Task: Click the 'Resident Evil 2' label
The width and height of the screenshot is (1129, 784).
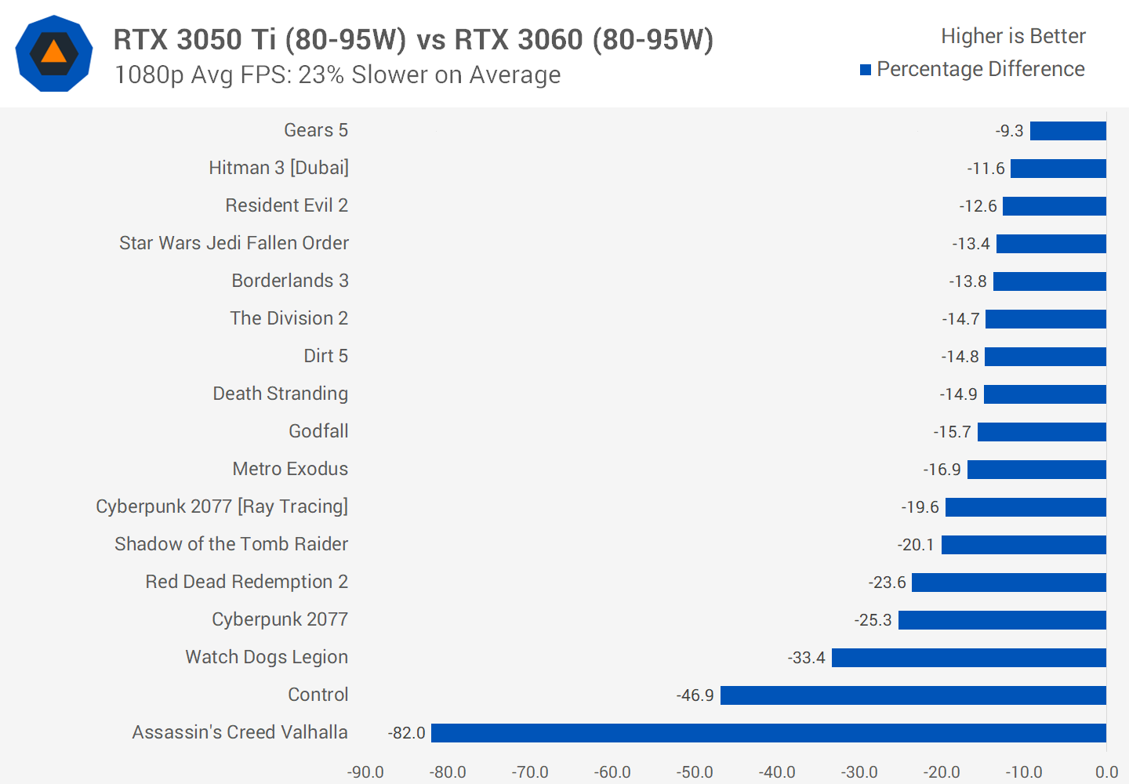Action: 287,205
